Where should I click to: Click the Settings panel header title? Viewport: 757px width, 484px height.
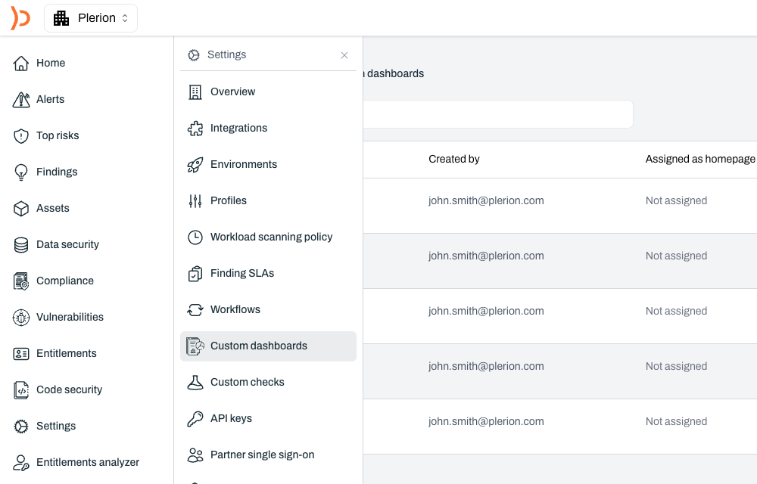[x=226, y=55]
